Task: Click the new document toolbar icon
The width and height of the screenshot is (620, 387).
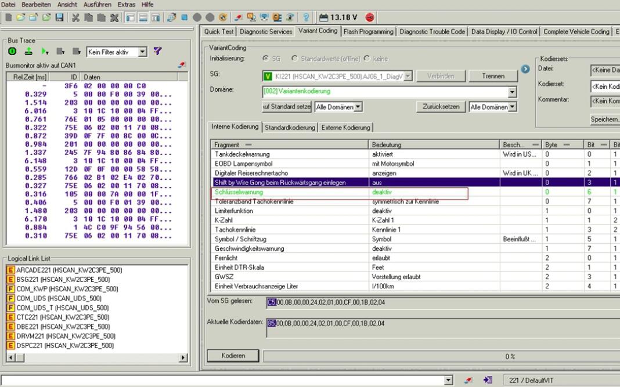Action: (x=8, y=17)
